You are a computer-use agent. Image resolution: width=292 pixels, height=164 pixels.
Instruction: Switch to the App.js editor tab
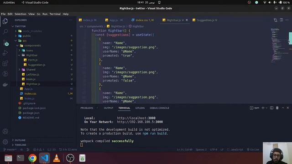tap(114, 20)
